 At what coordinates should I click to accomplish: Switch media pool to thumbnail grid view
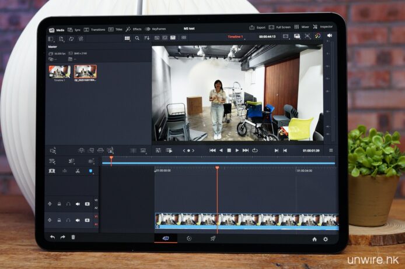point(127,38)
